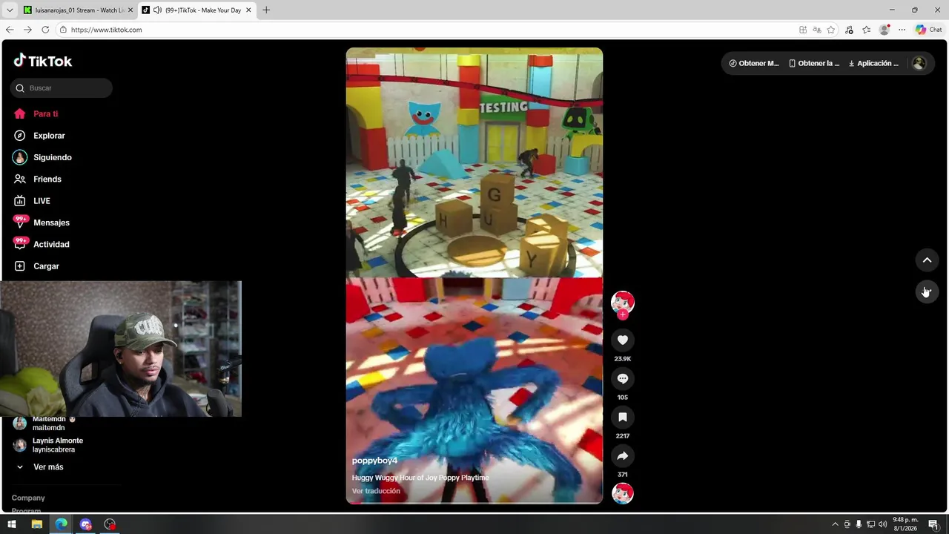
Task: Open Windows notification center
Action: [x=933, y=524]
